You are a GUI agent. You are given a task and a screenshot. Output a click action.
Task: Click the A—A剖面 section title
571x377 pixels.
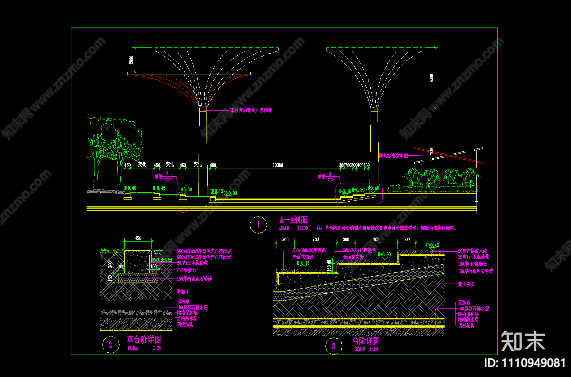[x=293, y=220]
